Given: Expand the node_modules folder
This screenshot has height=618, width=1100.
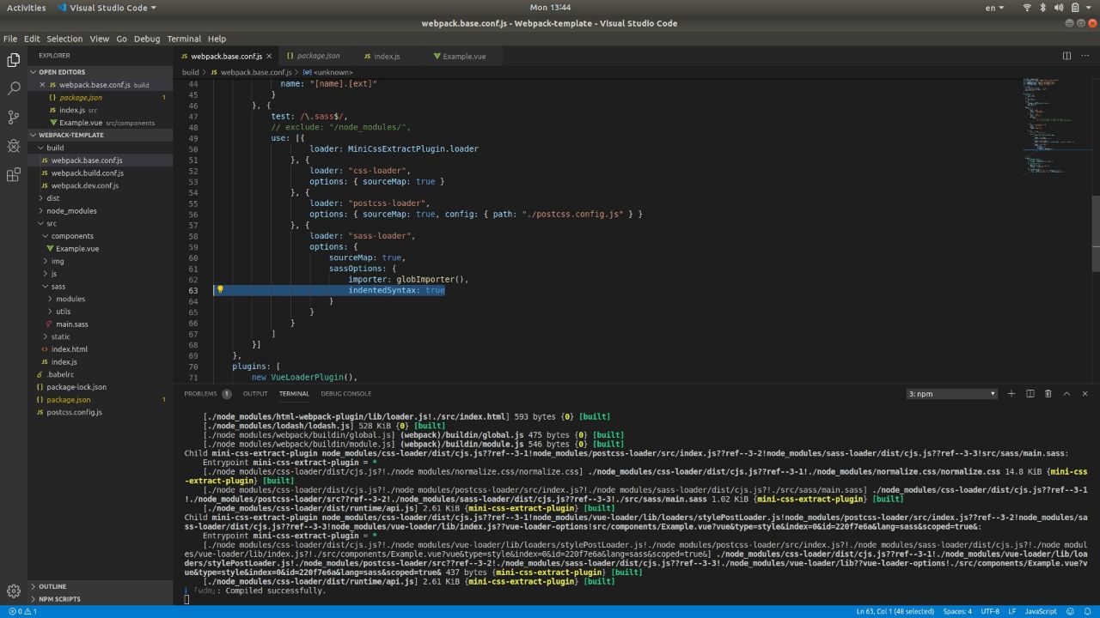Looking at the screenshot, I should coord(71,210).
